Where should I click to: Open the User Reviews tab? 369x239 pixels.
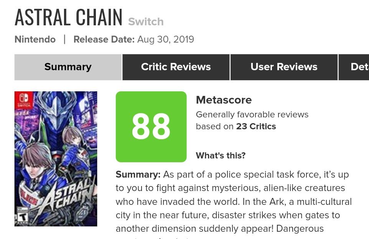tap(284, 67)
